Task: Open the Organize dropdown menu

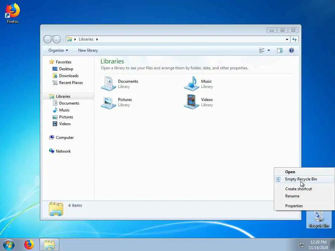Action: [58, 50]
